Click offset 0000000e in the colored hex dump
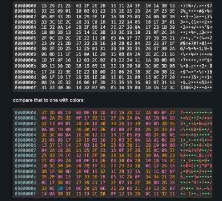The height and width of the screenshot is (201, 222). point(26,188)
